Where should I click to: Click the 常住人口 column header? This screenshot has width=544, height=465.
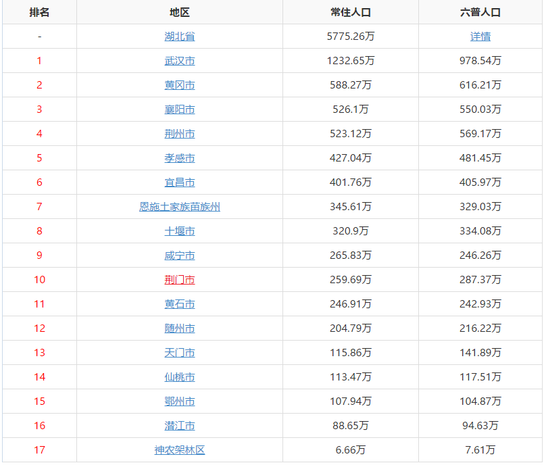click(x=351, y=11)
